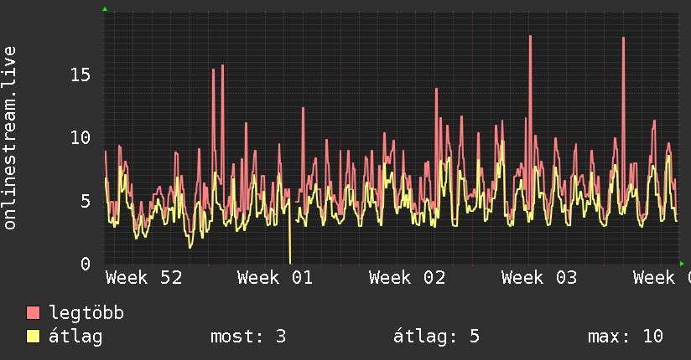Click the 'Week 03' x-axis label

pyautogui.click(x=539, y=278)
